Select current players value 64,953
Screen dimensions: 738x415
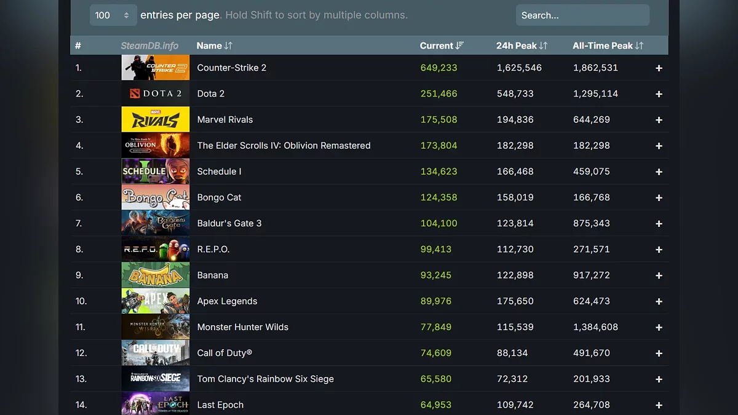click(x=436, y=405)
